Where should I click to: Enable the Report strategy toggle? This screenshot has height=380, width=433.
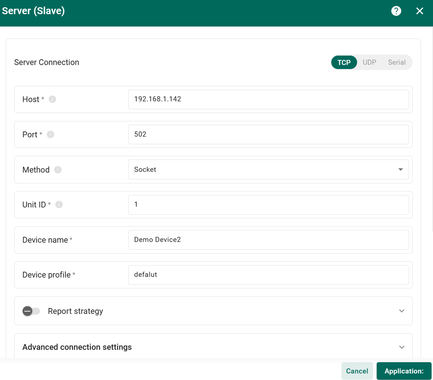tap(31, 311)
